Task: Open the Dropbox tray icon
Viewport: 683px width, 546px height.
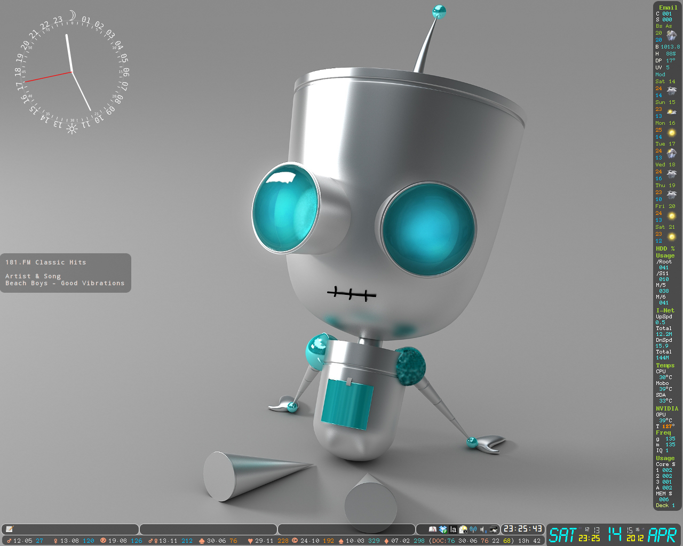Action: point(443,529)
